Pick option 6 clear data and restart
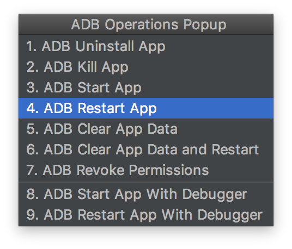 [146, 150]
